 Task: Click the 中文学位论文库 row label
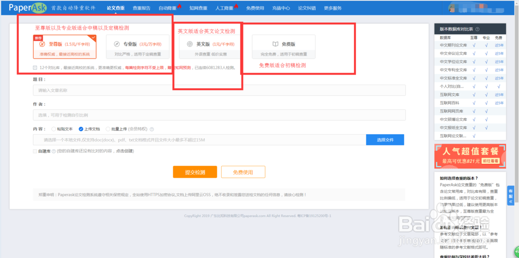click(x=453, y=62)
